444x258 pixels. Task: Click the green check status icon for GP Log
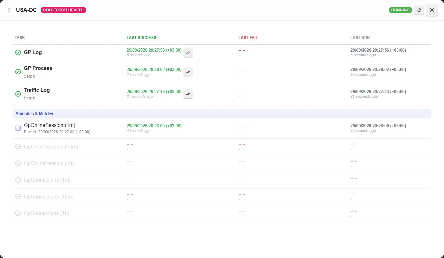coord(18,53)
